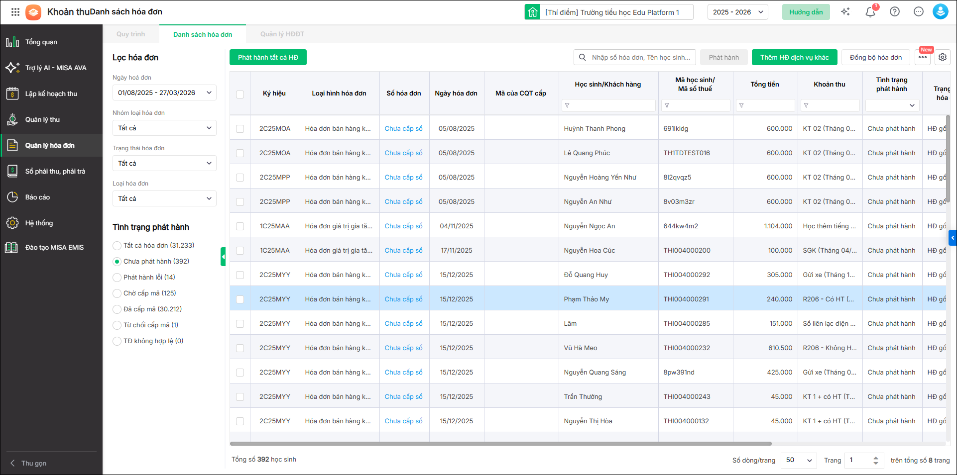Open the user avatar profile icon

(940, 12)
